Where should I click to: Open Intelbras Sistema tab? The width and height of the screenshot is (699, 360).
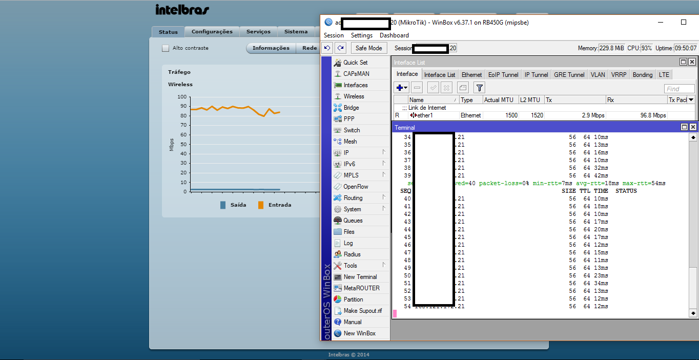point(296,32)
